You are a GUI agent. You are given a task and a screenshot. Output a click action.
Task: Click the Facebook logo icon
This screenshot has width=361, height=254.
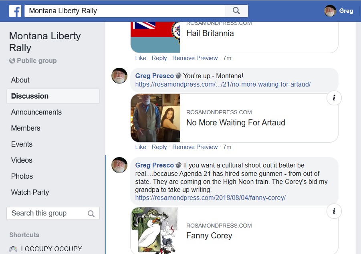pos(15,11)
